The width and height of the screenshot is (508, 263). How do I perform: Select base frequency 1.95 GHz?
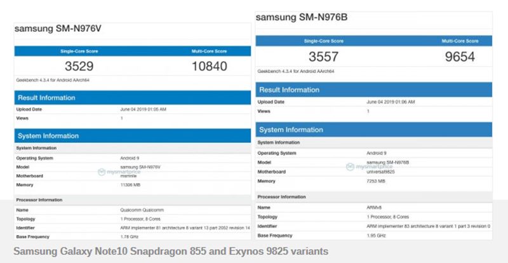376,236
